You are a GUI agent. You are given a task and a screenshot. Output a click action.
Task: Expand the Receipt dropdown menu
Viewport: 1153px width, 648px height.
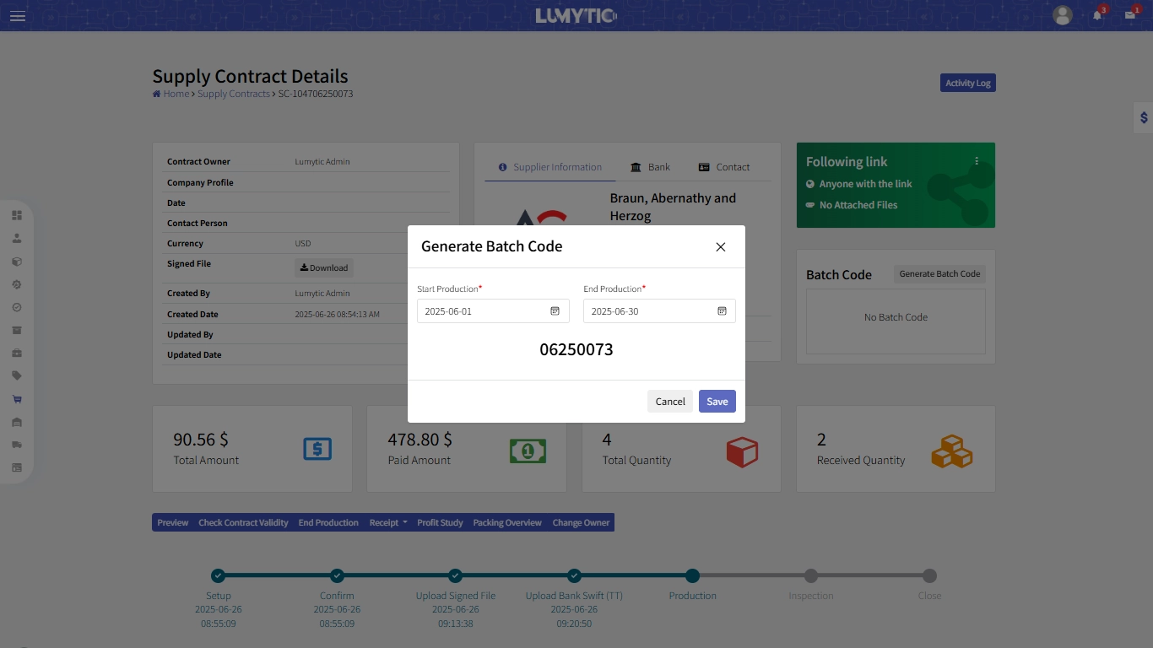(387, 522)
